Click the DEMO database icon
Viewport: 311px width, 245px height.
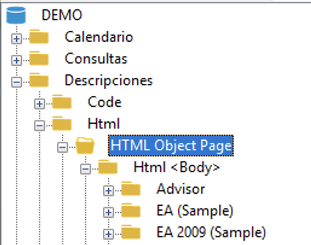pos(16,15)
